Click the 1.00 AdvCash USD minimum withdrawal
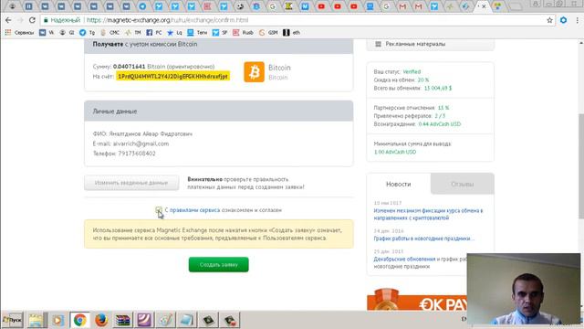This screenshot has width=584, height=329. 395,152
